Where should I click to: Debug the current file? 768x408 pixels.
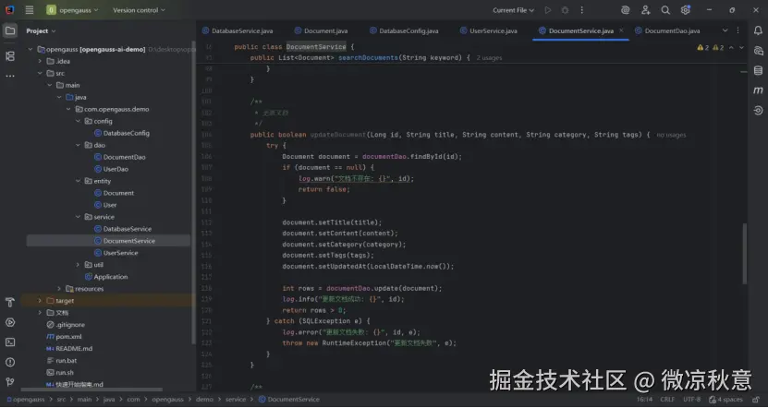[565, 10]
